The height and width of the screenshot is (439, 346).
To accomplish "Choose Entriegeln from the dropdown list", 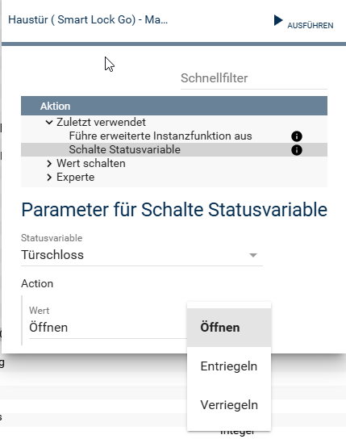I will [x=229, y=366].
